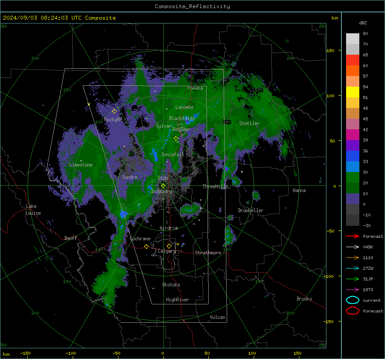Click the Lake Louise label
The height and width of the screenshot is (359, 385).
click(33, 210)
